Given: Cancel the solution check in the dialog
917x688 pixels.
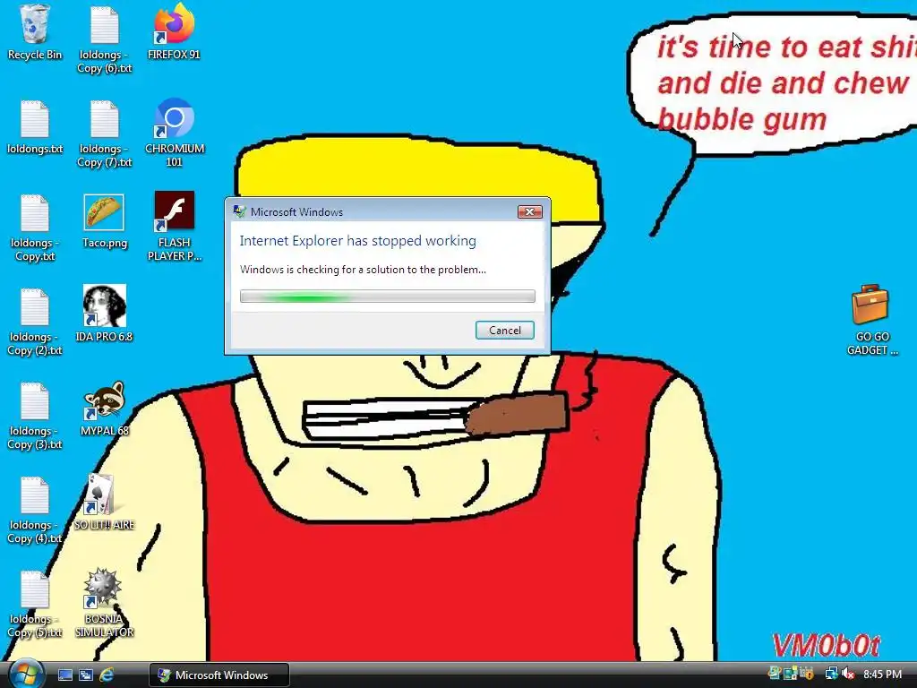Looking at the screenshot, I should pos(505,330).
